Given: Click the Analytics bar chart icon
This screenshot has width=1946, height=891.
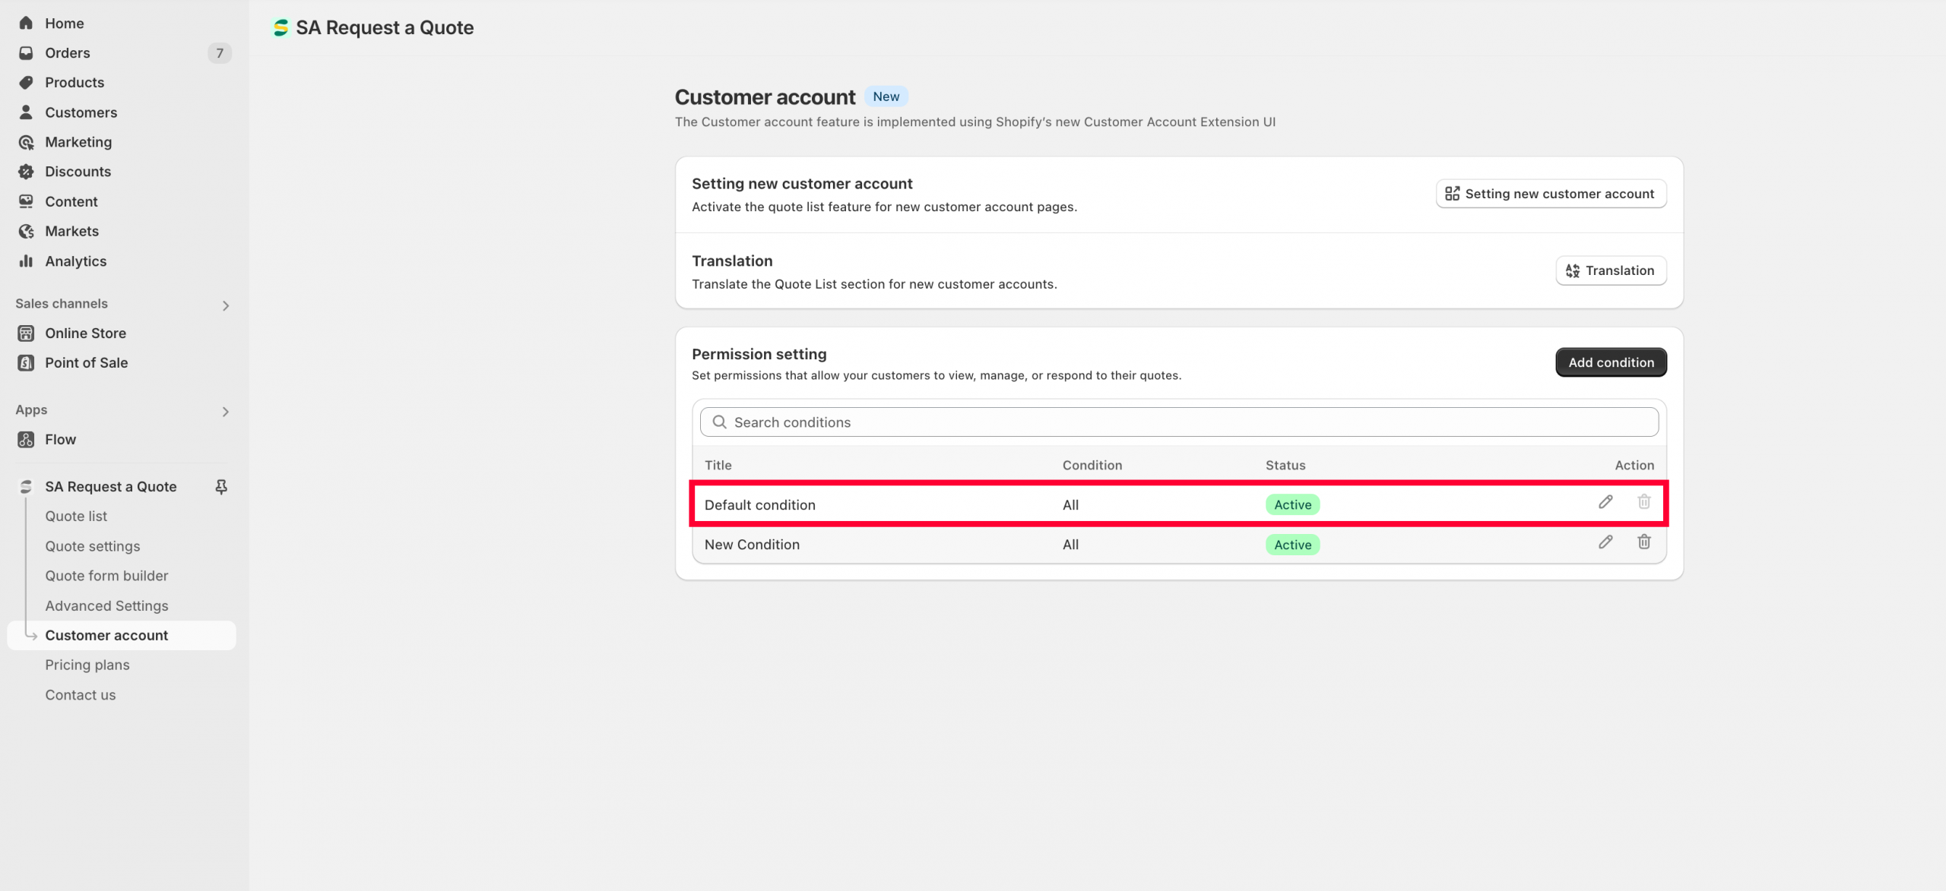Looking at the screenshot, I should pos(26,261).
